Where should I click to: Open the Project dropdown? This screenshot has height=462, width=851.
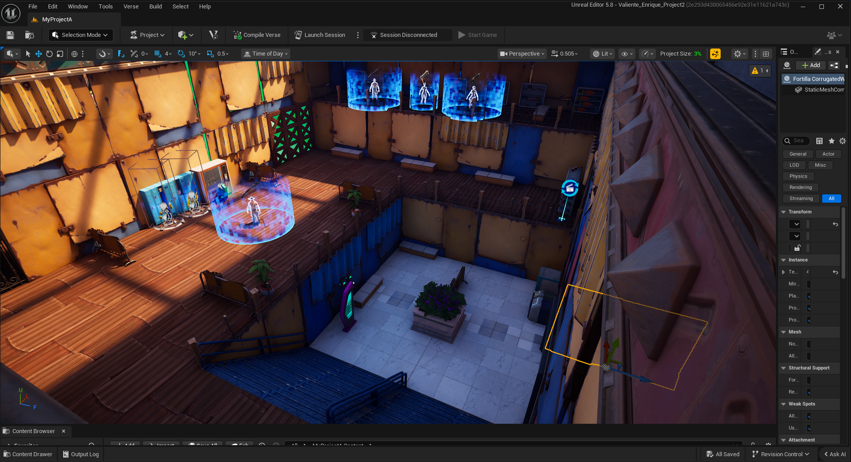pos(148,35)
